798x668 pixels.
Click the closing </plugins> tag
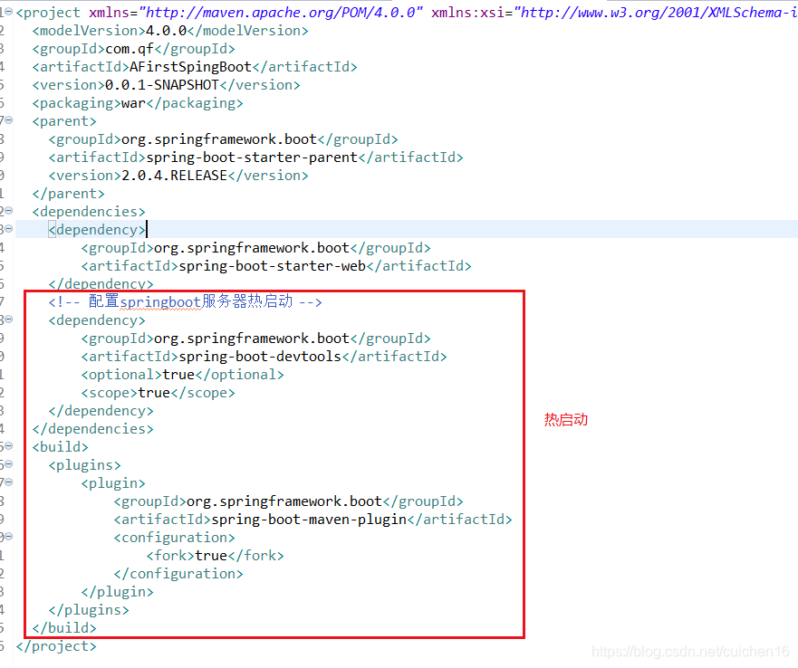click(89, 610)
